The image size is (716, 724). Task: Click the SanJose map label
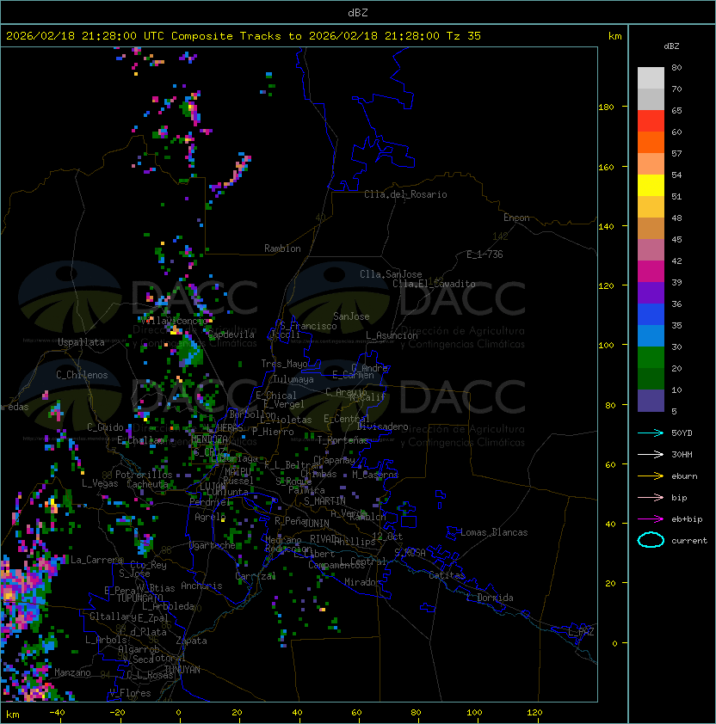click(x=351, y=316)
